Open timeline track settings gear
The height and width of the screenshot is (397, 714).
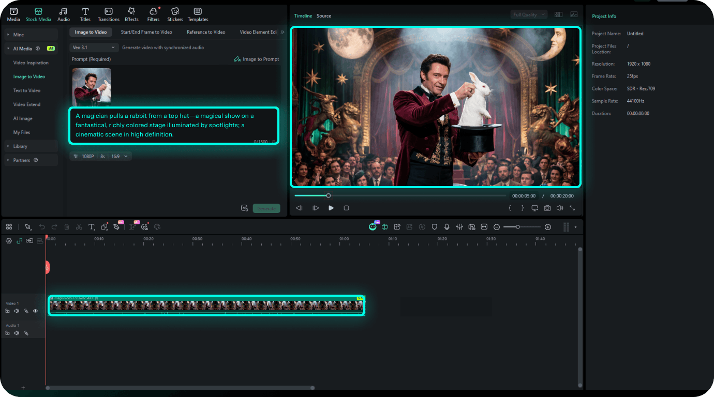point(9,241)
